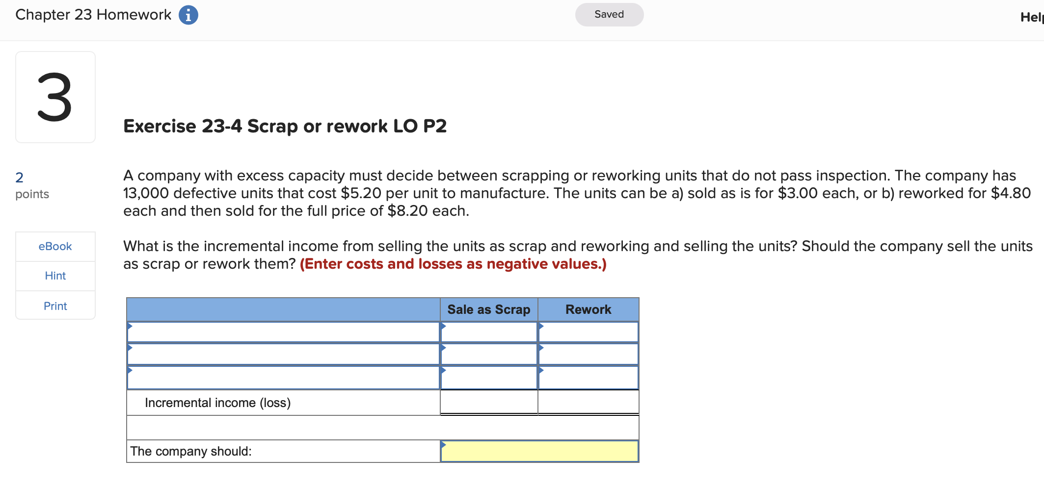Open the Rework dropdown in row one
The width and height of the screenshot is (1044, 485).
[x=588, y=332]
